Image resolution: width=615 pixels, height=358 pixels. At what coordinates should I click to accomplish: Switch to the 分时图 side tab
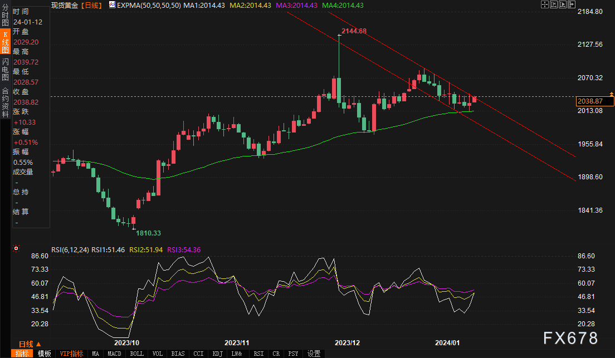pos(5,16)
